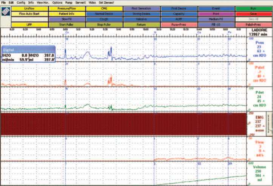Click the ml/min 59.9 readout

pos(15,60)
